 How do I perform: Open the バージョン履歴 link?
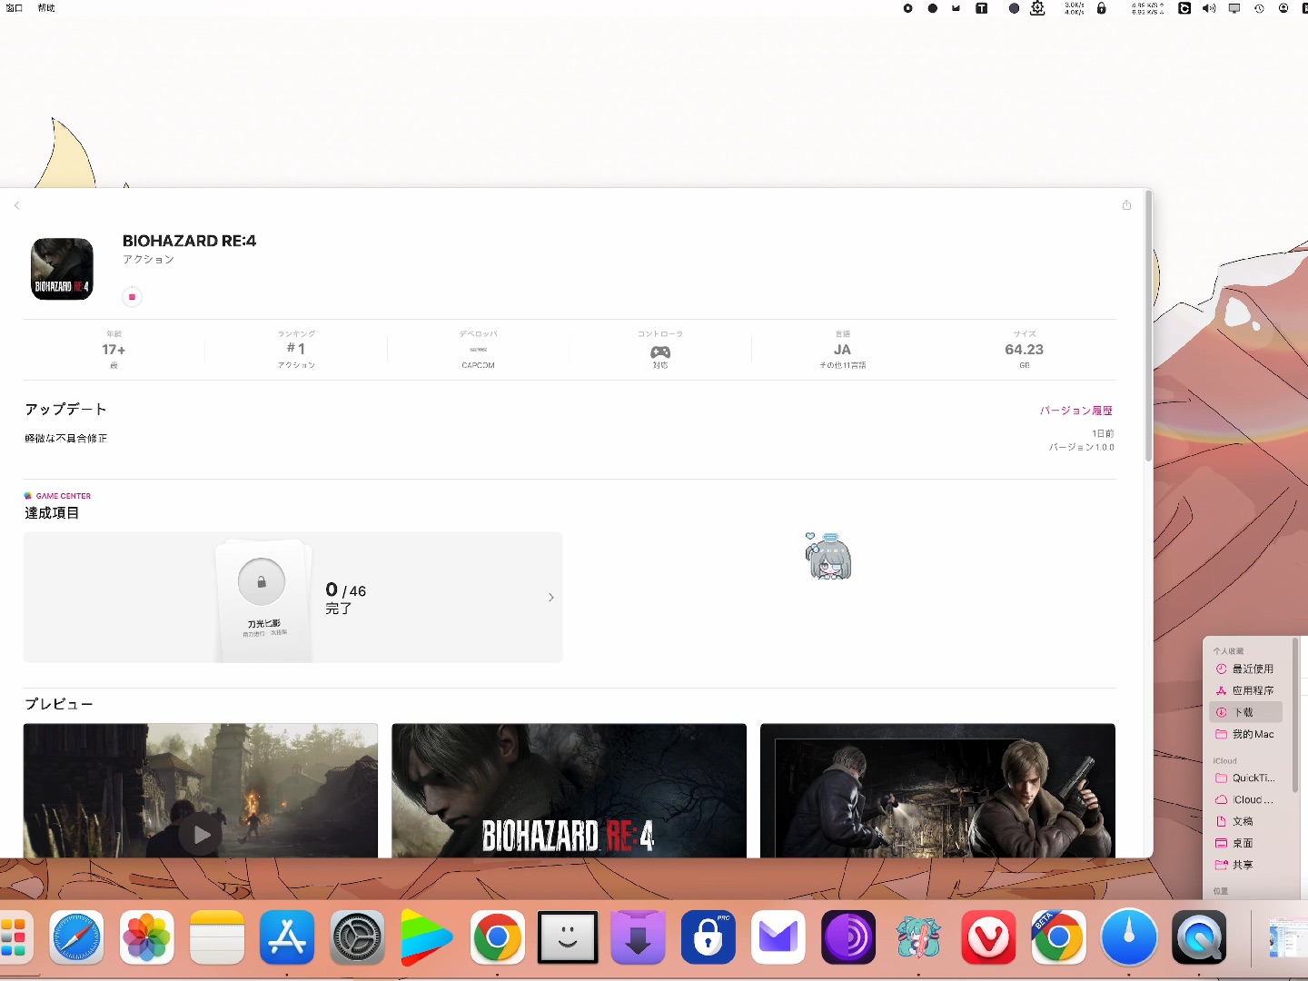pyautogui.click(x=1076, y=411)
